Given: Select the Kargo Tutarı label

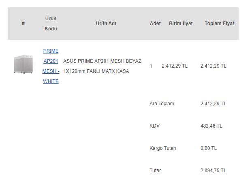Looking at the screenshot, I should [163, 148].
